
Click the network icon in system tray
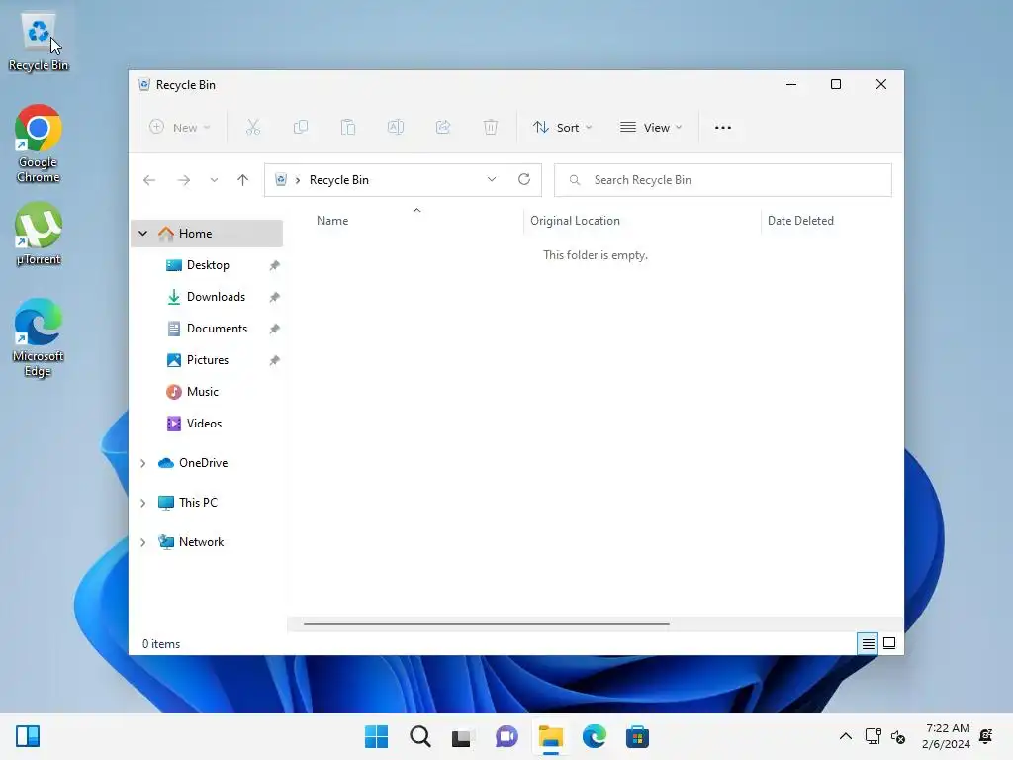tap(873, 736)
